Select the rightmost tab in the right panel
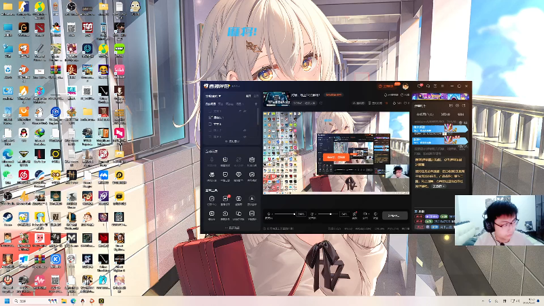The height and width of the screenshot is (306, 544). coord(461,114)
